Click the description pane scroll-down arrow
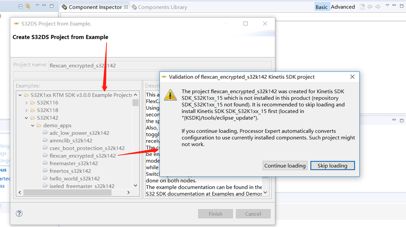The image size is (406, 227). [x=265, y=192]
